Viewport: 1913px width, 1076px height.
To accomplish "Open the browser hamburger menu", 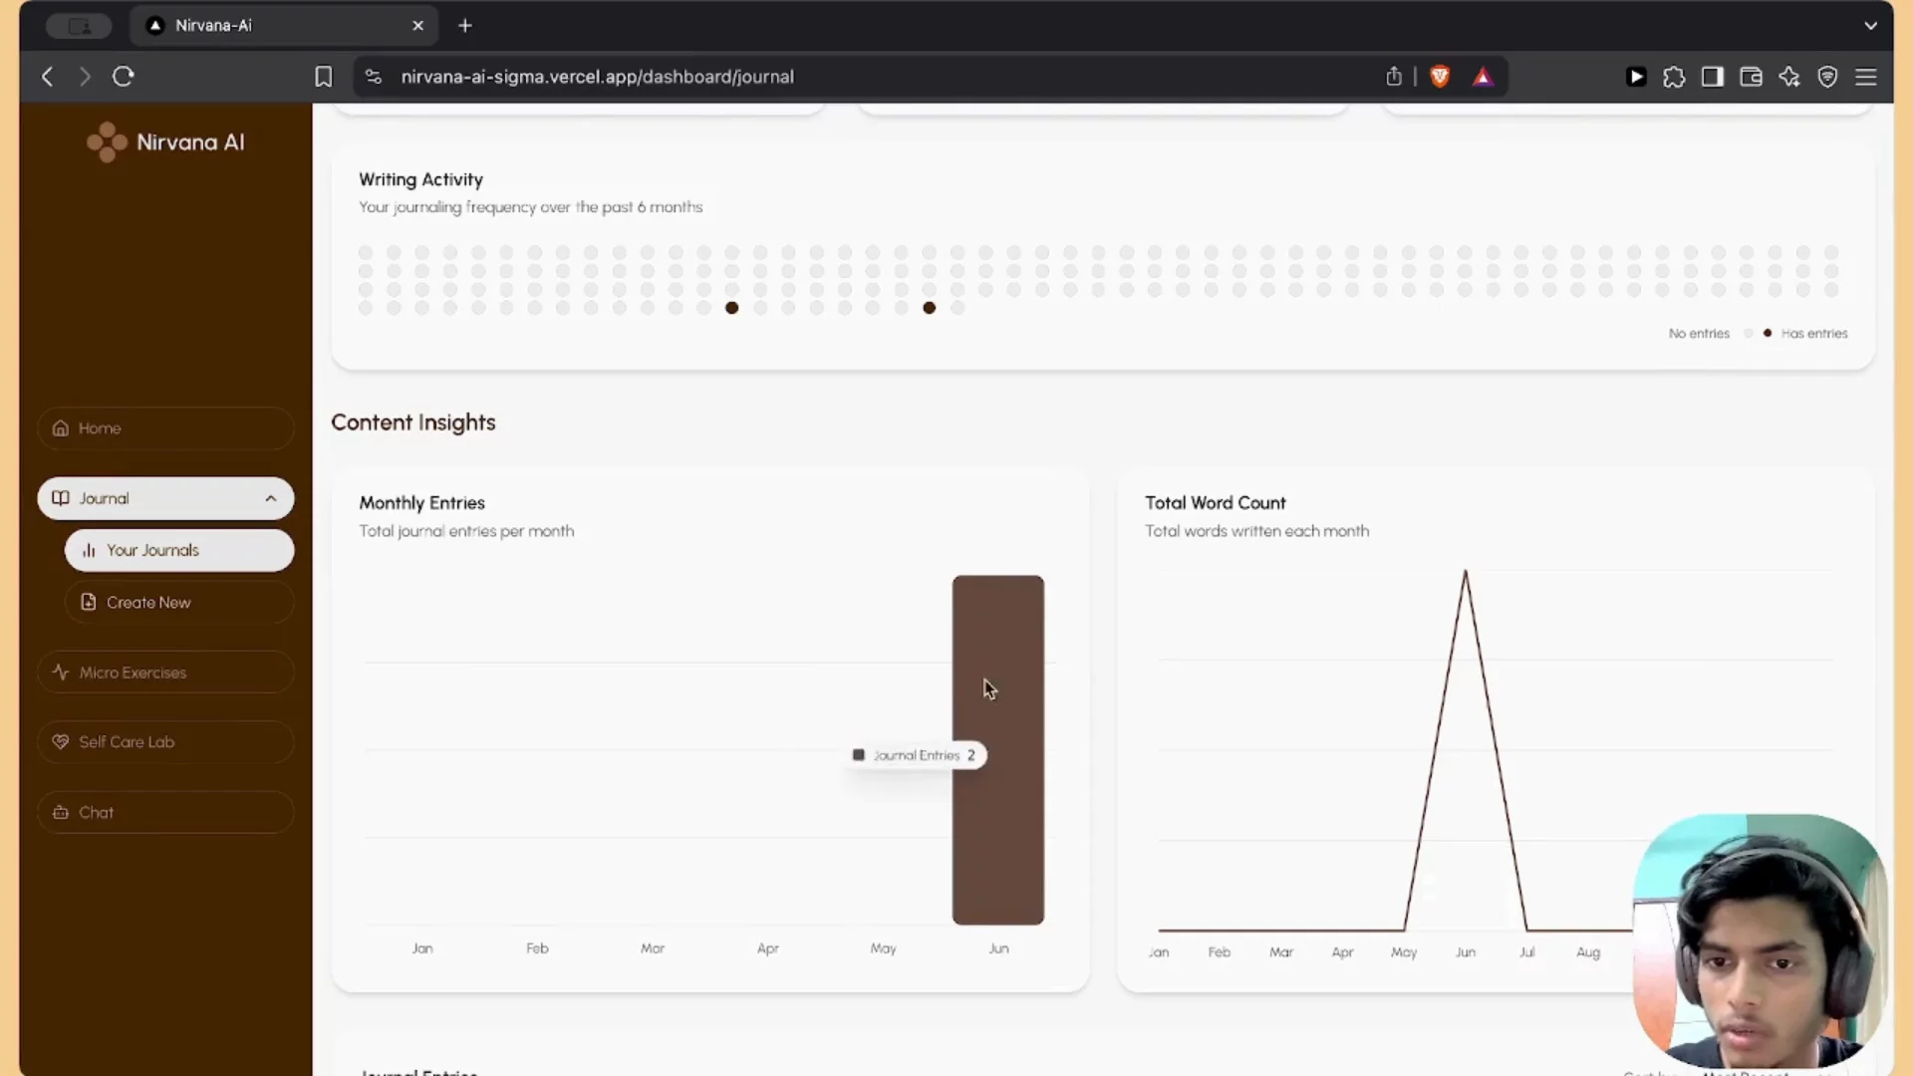I will (x=1866, y=77).
